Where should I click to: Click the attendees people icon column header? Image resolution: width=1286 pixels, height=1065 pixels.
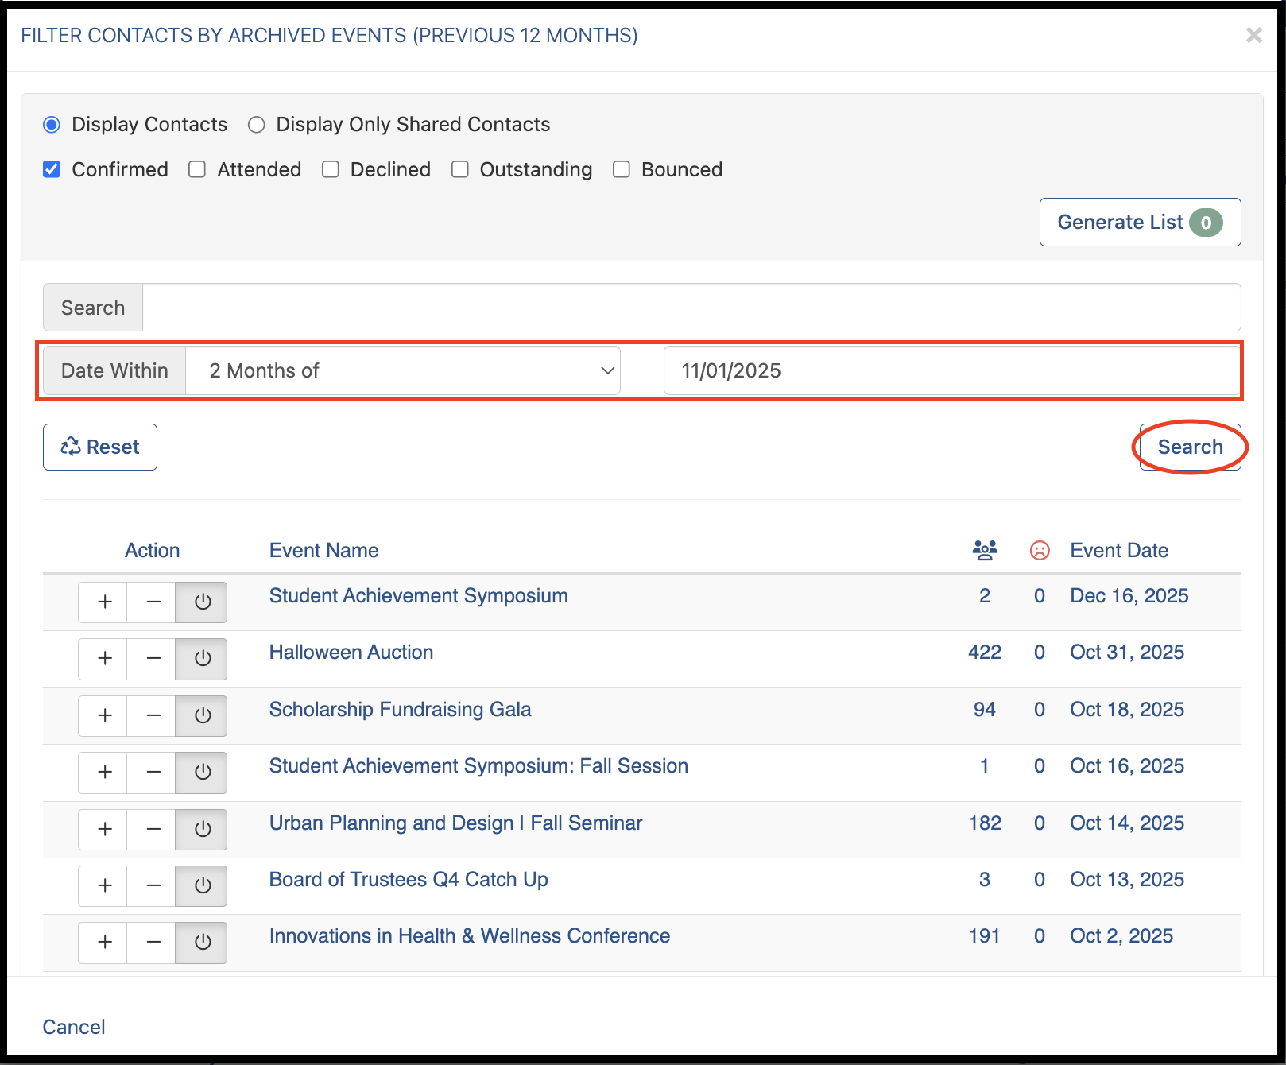(985, 550)
